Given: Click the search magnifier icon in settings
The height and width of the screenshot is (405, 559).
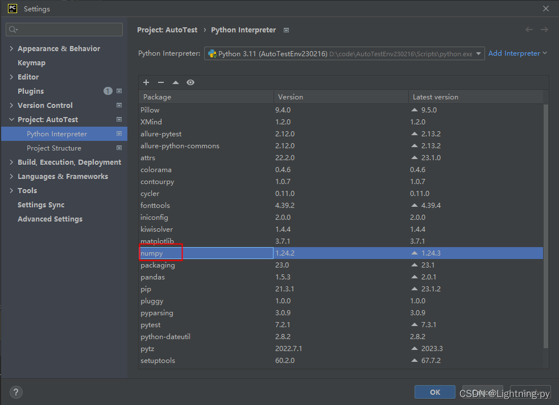Looking at the screenshot, I should tap(13, 30).
